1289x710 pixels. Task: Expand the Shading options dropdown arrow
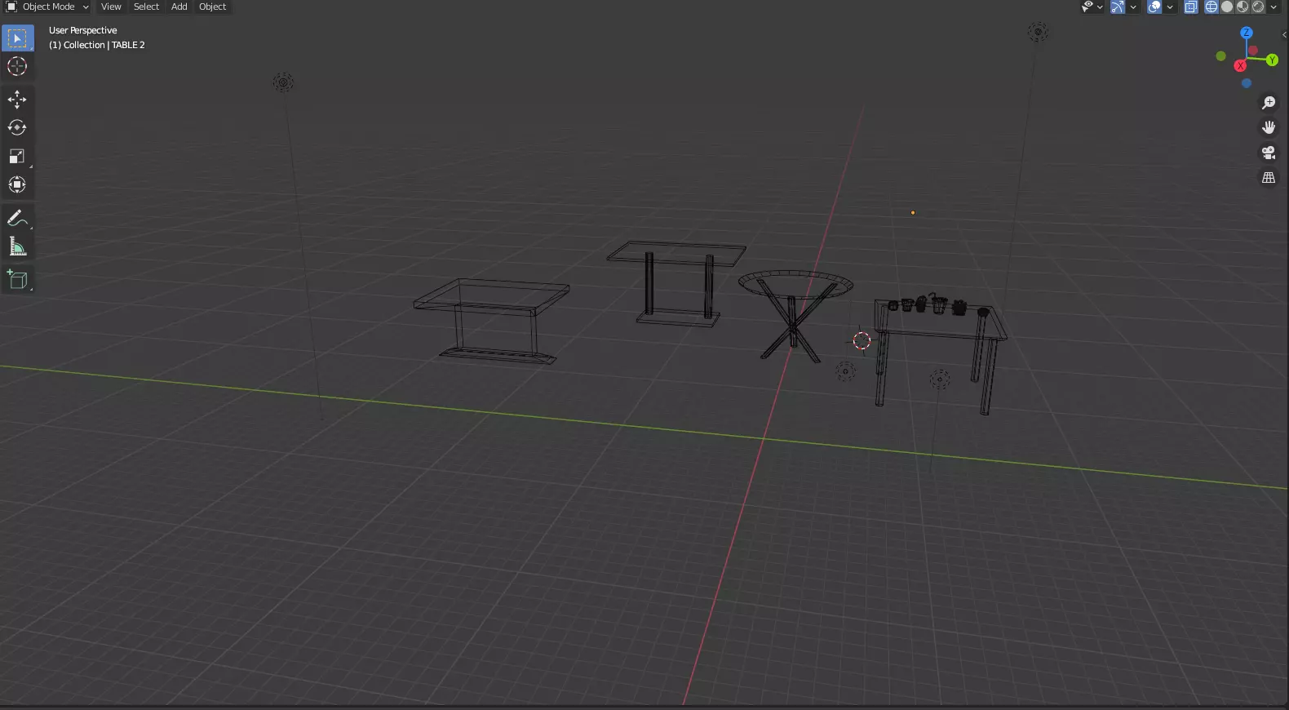tap(1273, 7)
